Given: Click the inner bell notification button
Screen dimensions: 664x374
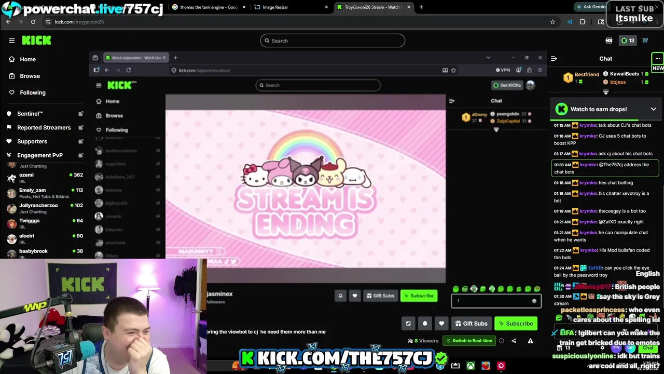Looking at the screenshot, I should pyautogui.click(x=340, y=296).
